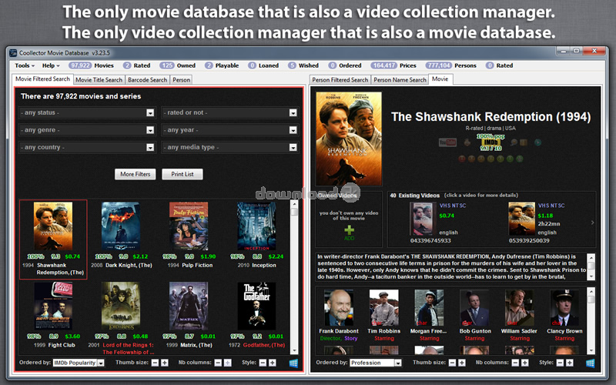Click movie list vertical scrollbar
Screen dimensions: 616x385
[294, 277]
